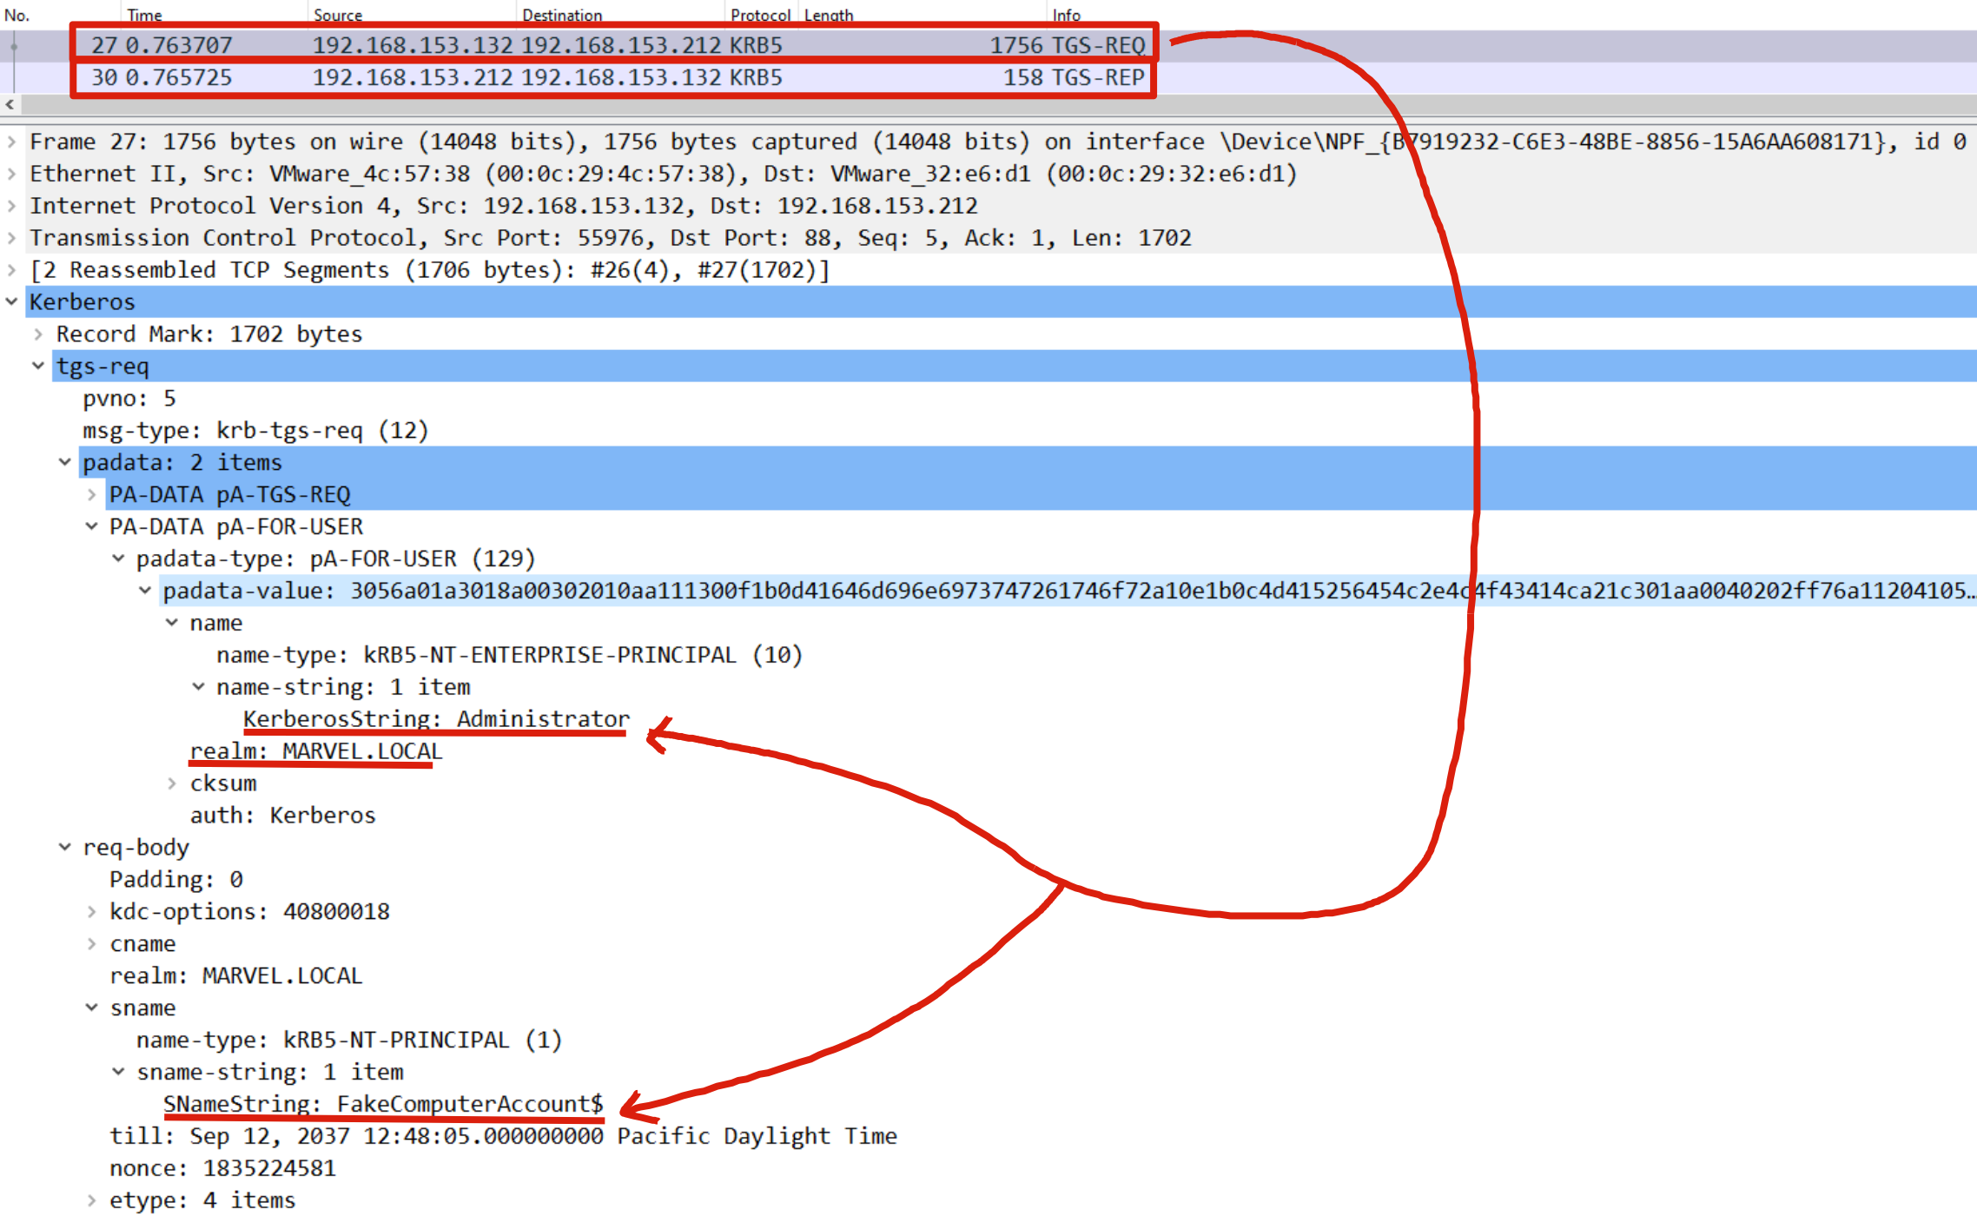
Task: Click the horizontal scrollbar left arrow
Action: tap(10, 104)
